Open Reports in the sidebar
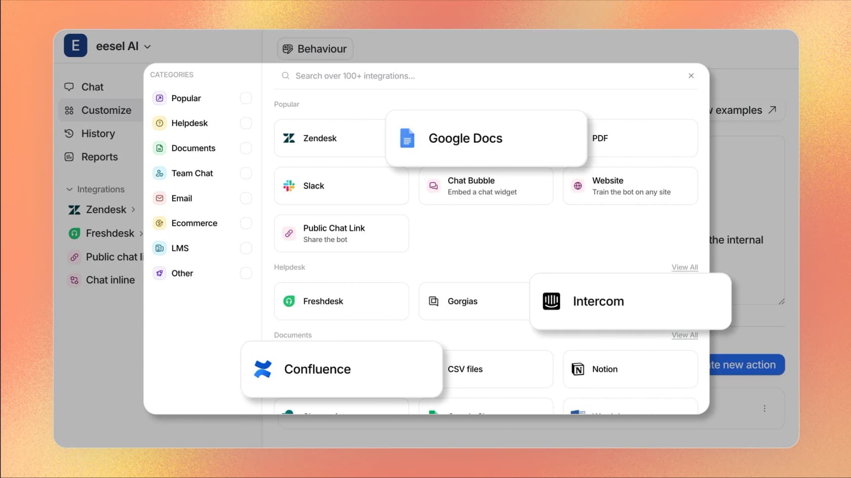This screenshot has width=851, height=478. coord(91,157)
